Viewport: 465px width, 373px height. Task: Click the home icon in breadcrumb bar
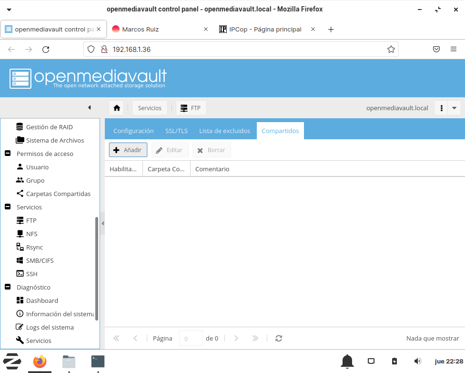116,108
